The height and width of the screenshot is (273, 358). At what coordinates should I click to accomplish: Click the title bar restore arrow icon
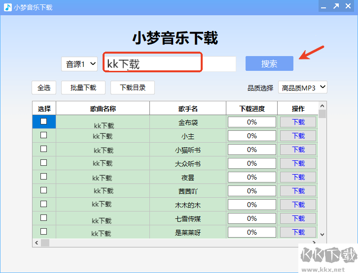[336, 6]
